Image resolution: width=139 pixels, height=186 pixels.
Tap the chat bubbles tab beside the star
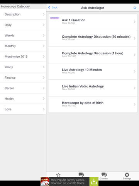tap(81, 175)
